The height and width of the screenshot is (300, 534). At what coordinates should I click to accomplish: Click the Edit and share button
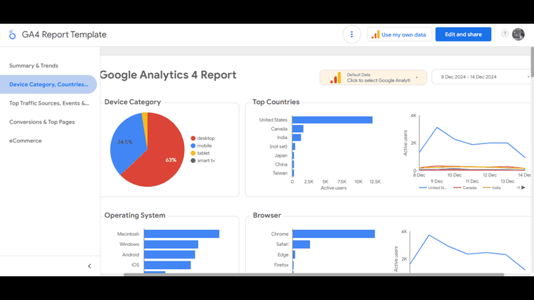click(463, 34)
